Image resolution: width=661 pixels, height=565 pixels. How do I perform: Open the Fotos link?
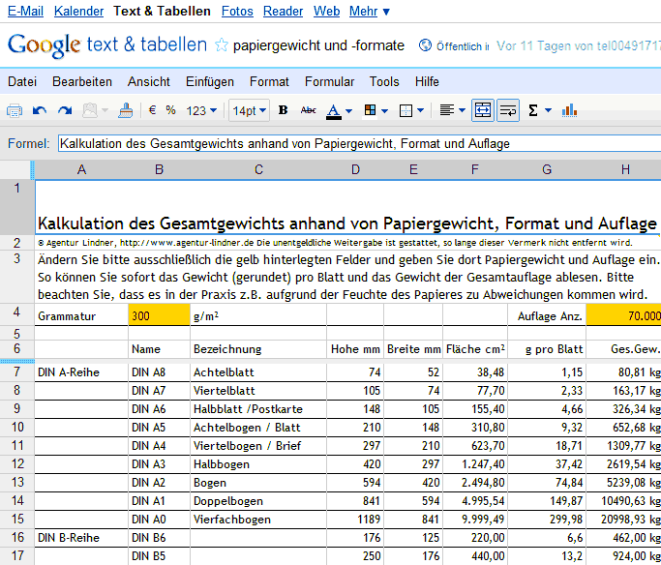237,11
